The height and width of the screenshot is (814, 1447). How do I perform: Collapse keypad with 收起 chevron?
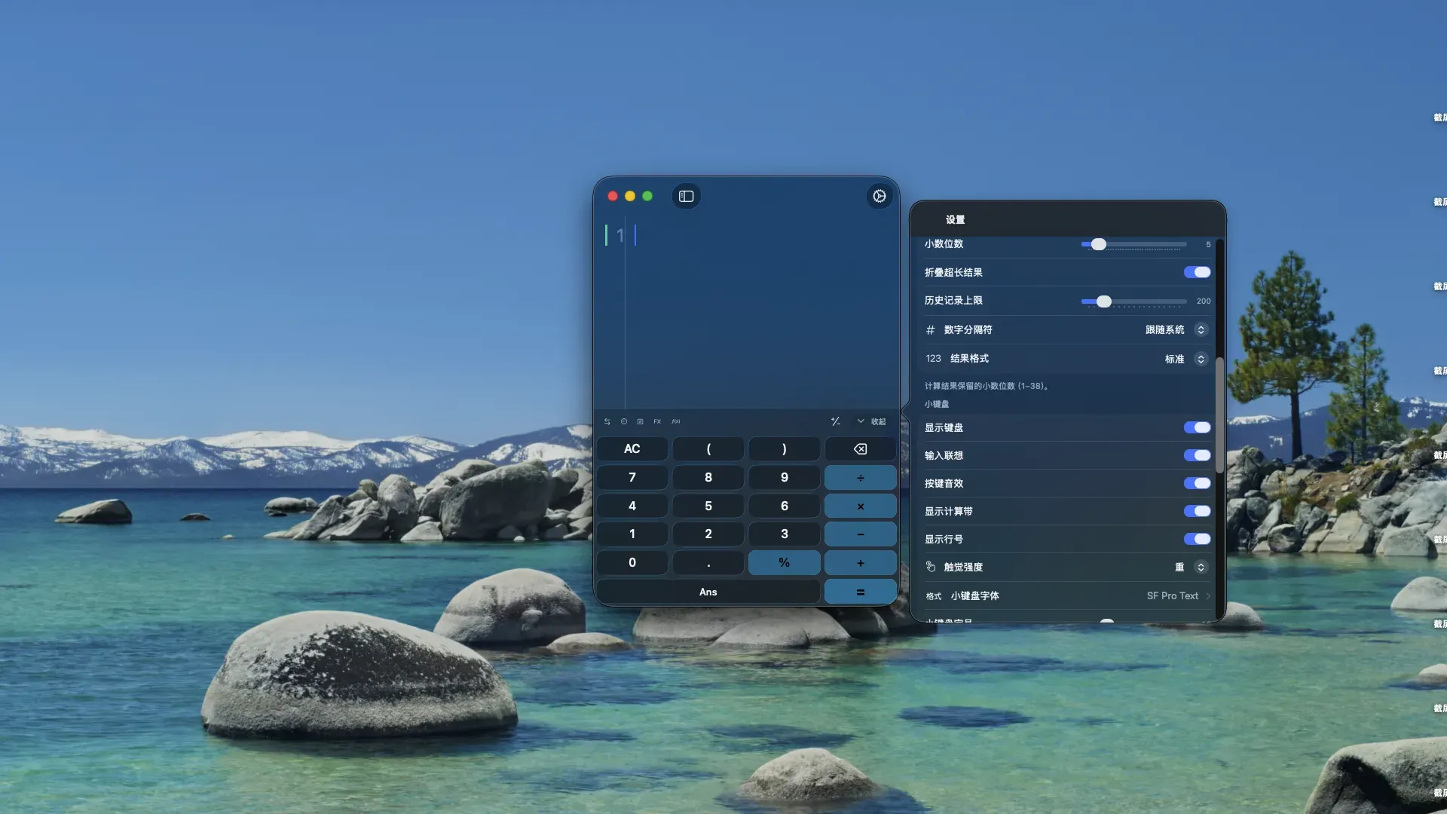(x=871, y=421)
